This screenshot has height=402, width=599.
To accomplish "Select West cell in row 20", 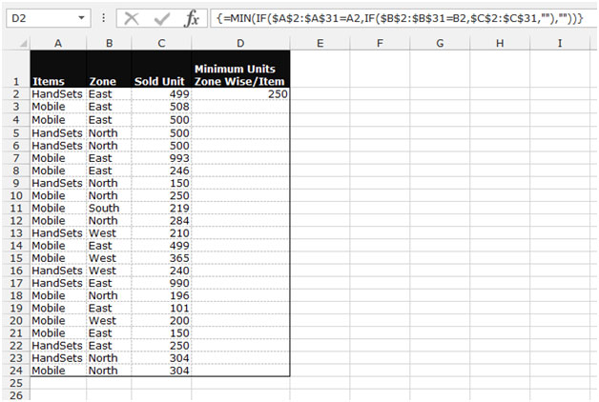I will (110, 320).
